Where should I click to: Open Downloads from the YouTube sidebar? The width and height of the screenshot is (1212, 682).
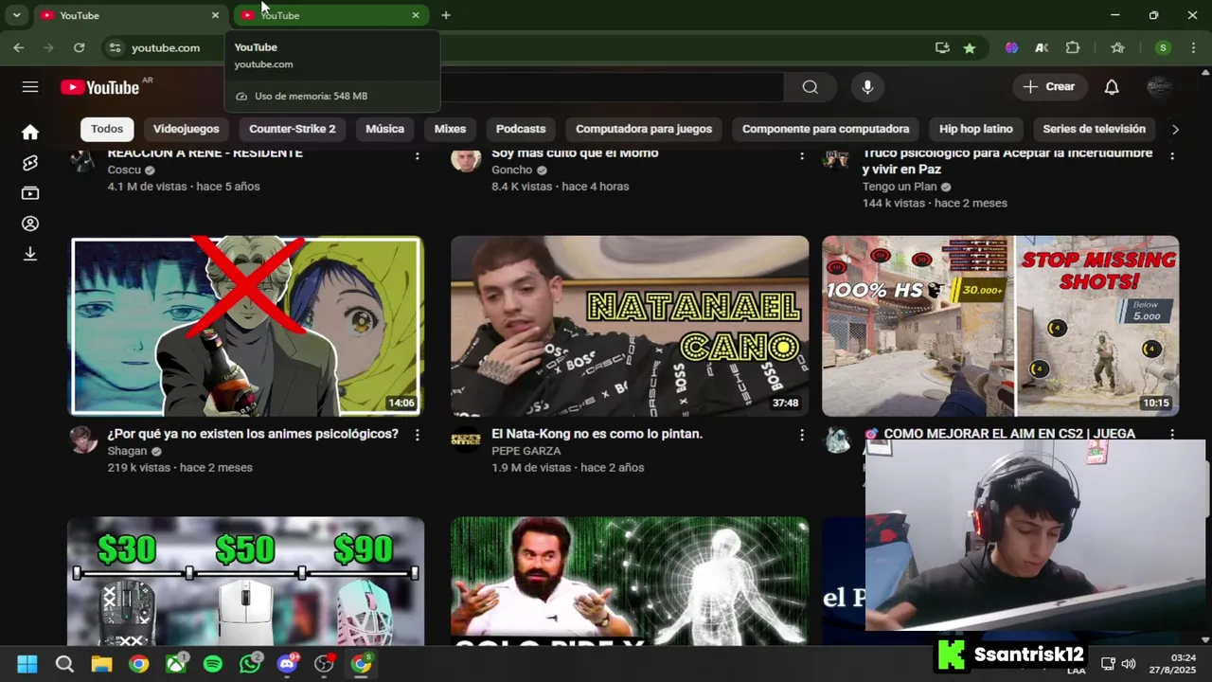click(x=30, y=254)
